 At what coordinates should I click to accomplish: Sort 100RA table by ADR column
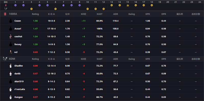[x=116, y=14]
